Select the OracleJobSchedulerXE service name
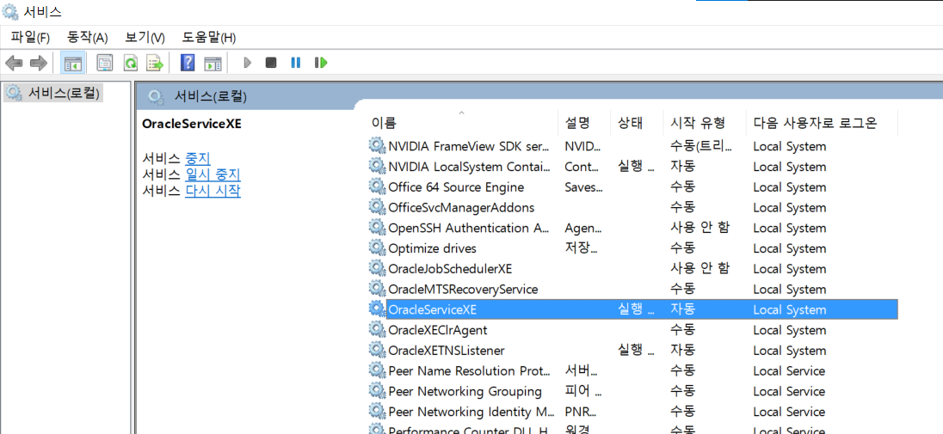The width and height of the screenshot is (943, 434). (x=450, y=269)
